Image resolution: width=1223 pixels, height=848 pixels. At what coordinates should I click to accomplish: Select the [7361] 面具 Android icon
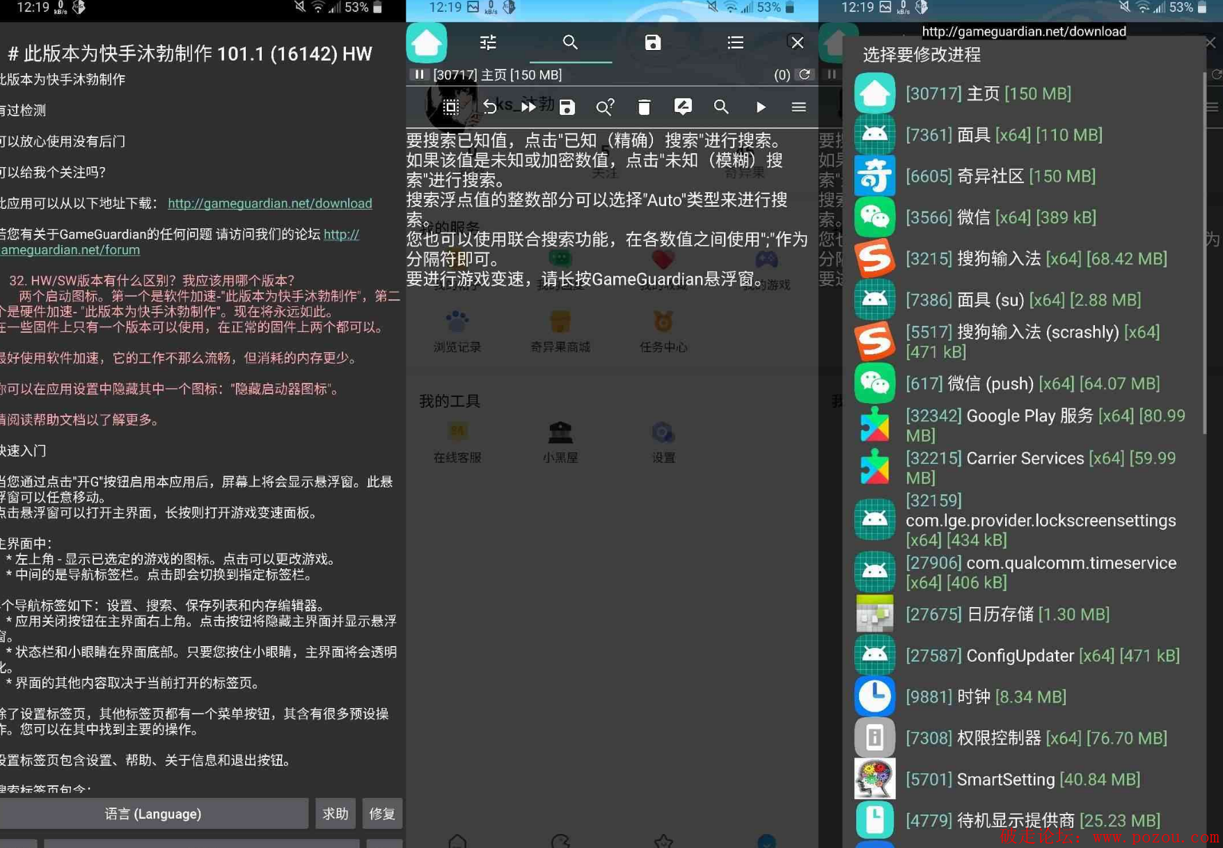pyautogui.click(x=874, y=134)
